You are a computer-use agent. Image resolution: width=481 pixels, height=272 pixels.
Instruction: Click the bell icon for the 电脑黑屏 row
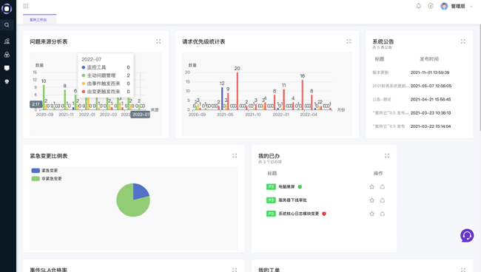pyautogui.click(x=383, y=187)
